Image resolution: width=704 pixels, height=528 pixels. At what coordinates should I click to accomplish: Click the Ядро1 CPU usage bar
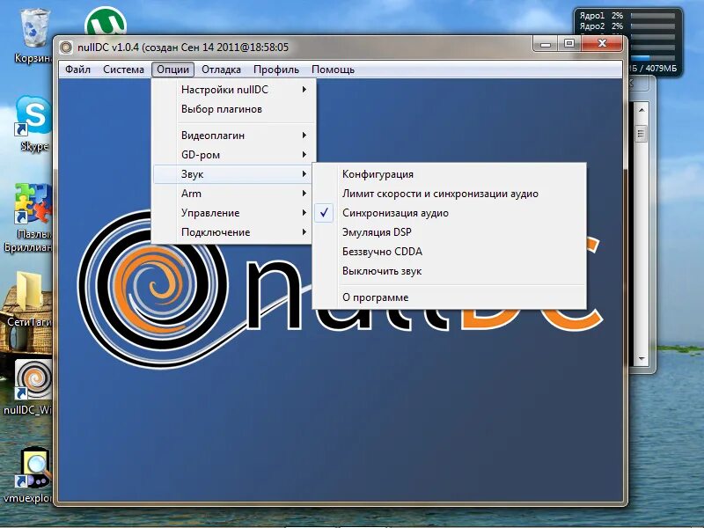(x=653, y=16)
